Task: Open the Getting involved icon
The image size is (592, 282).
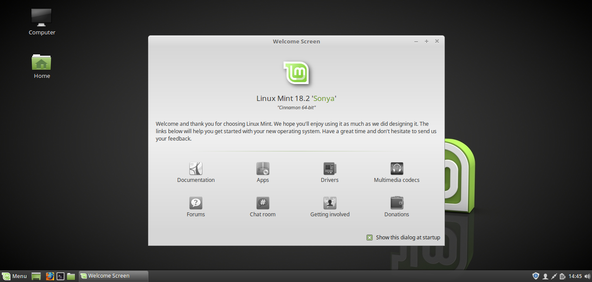Action: (x=330, y=203)
